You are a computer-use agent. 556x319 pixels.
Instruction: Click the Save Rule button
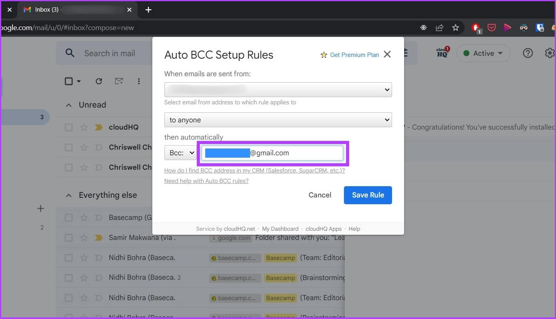pyautogui.click(x=368, y=195)
